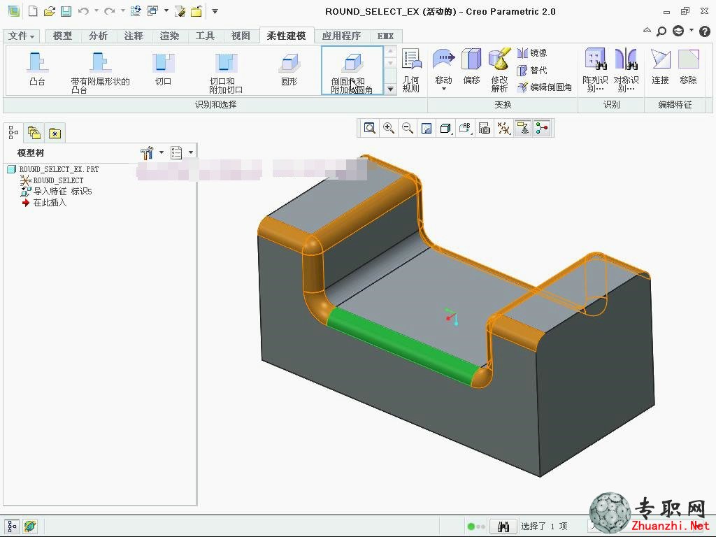Expand the shape selection gallery

[390, 89]
